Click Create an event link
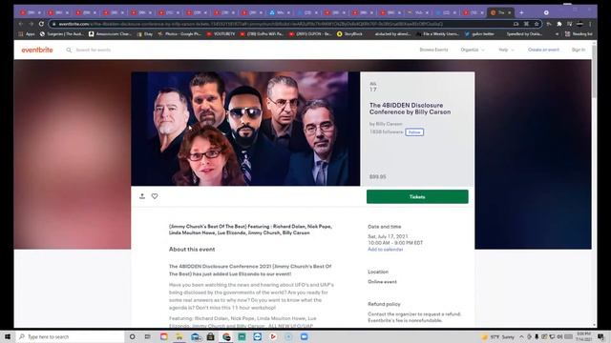This screenshot has width=611, height=343. (543, 50)
